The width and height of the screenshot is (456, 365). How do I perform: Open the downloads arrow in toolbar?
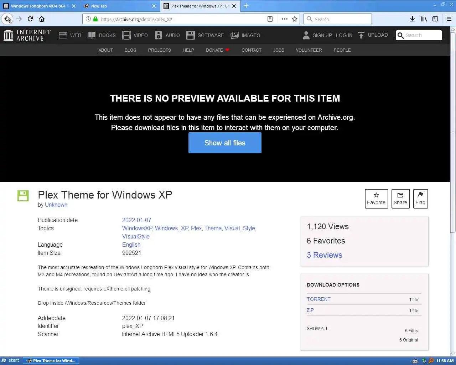(412, 19)
